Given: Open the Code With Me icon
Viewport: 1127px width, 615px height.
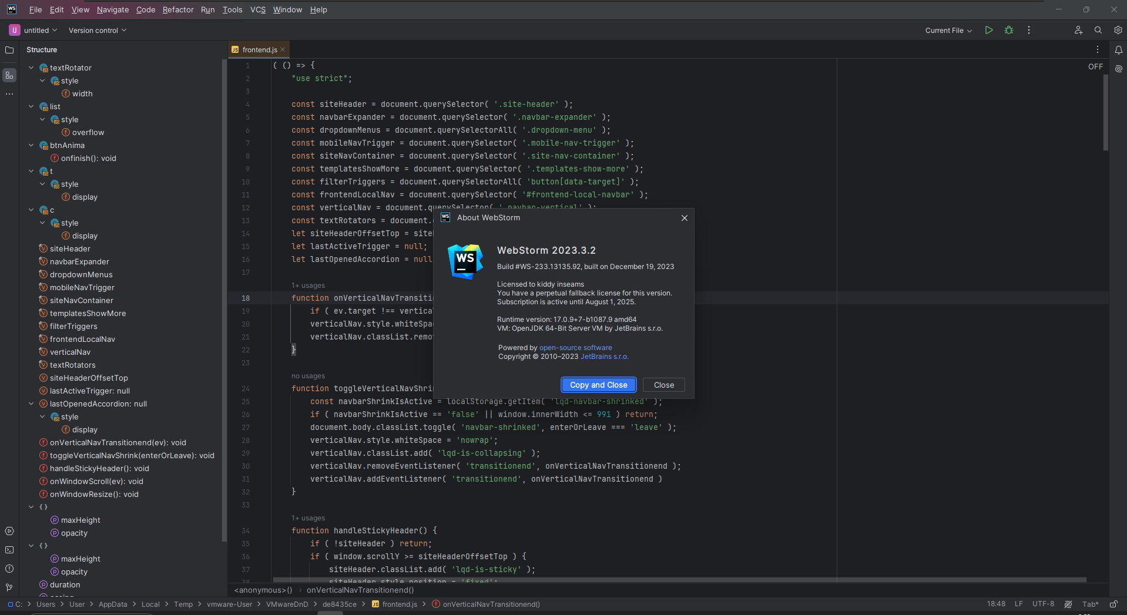Looking at the screenshot, I should pos(1078,31).
